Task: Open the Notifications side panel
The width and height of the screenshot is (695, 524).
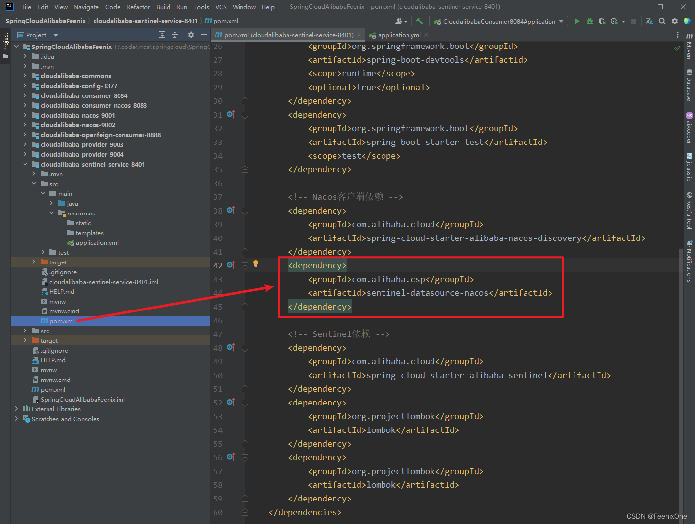Action: pyautogui.click(x=689, y=261)
